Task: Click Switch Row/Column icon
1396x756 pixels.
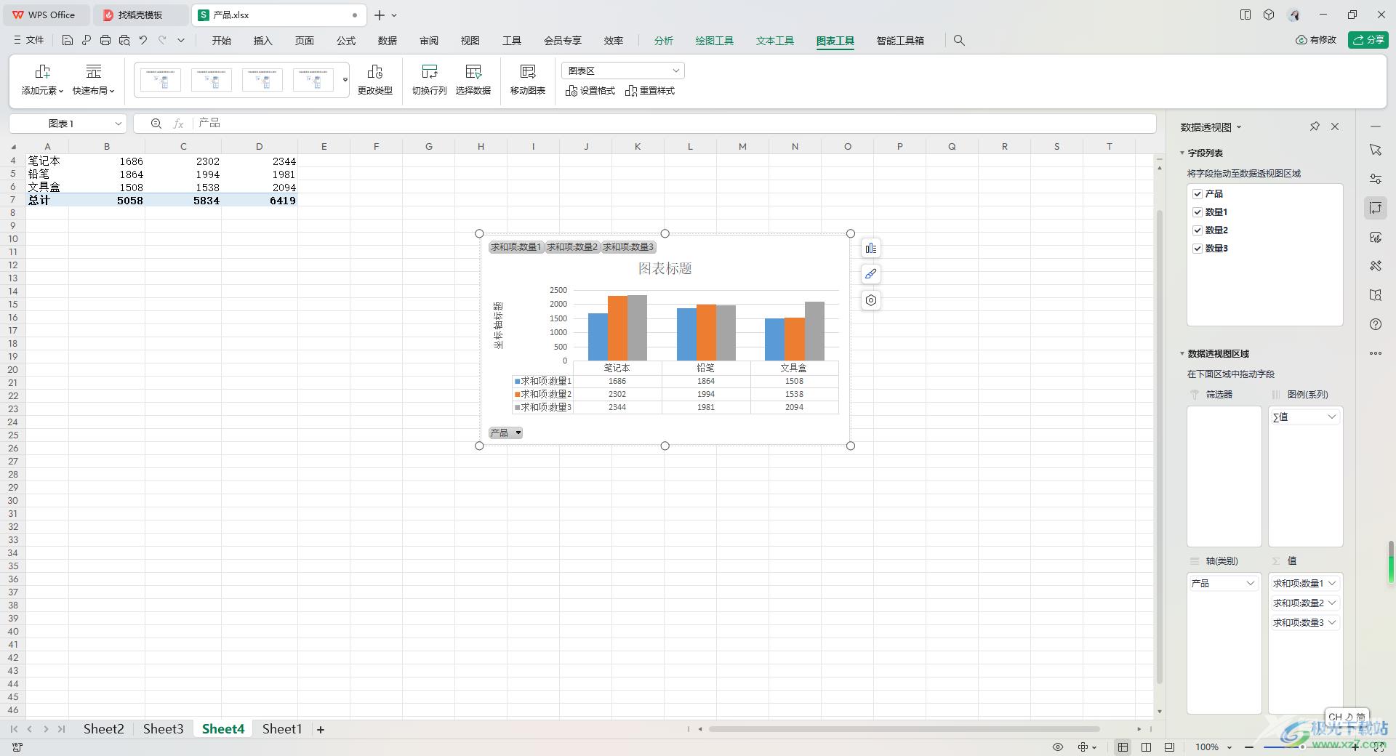Action: (x=429, y=80)
